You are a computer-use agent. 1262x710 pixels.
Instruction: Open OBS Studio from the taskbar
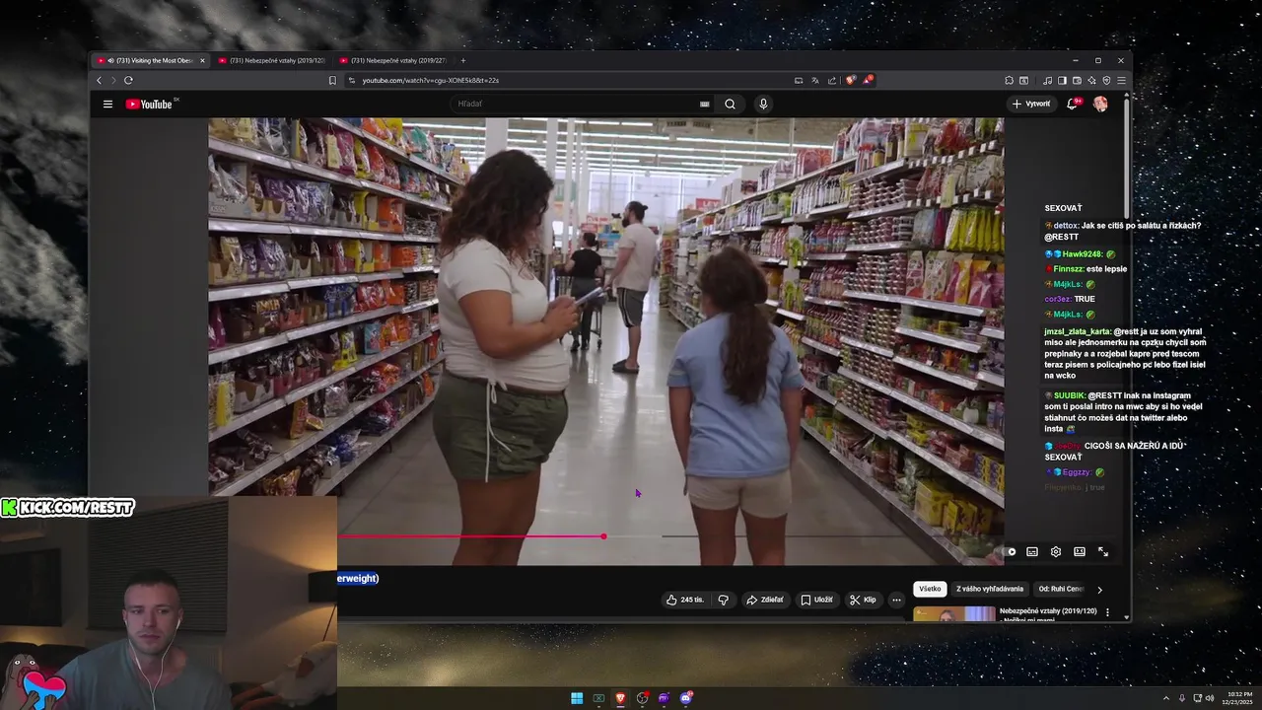pyautogui.click(x=642, y=698)
